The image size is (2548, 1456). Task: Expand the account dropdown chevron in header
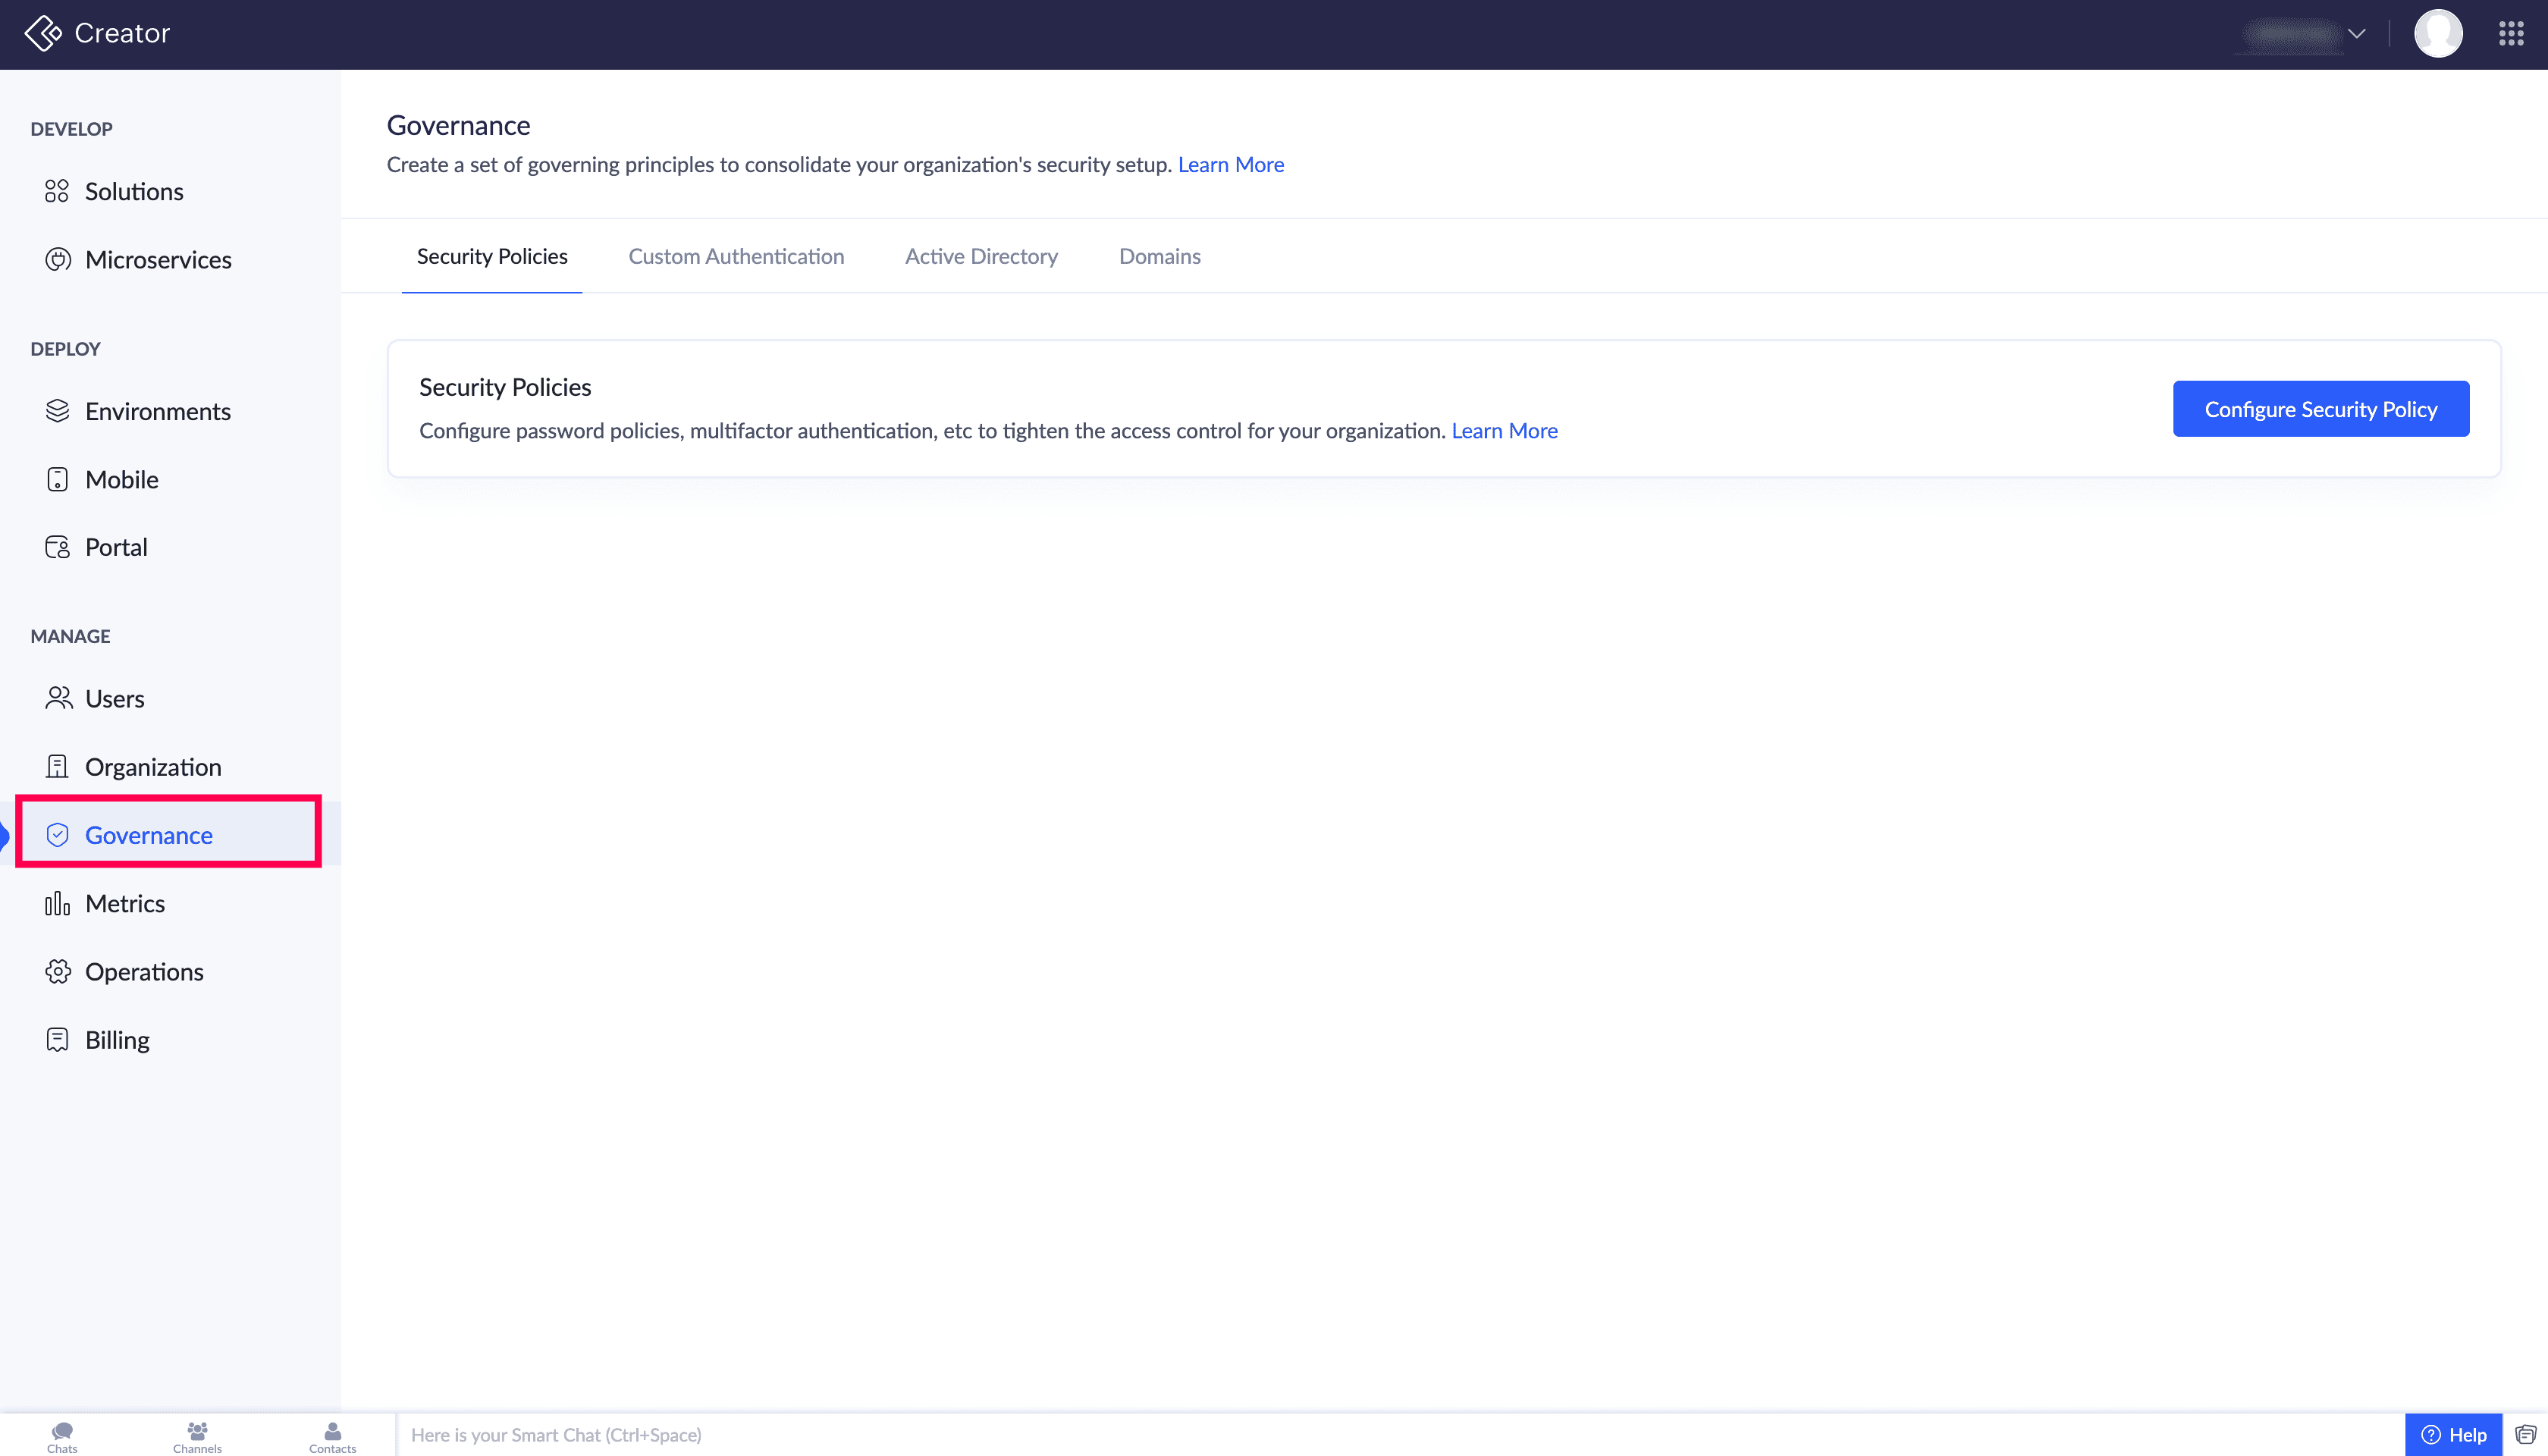[2357, 34]
